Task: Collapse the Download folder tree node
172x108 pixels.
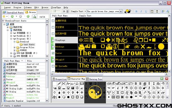Action: (15, 42)
